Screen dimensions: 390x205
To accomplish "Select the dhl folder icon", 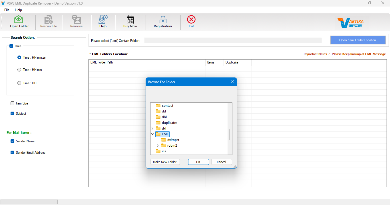I will (158, 117).
